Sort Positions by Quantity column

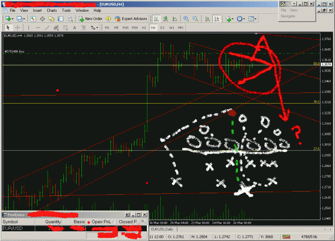click(x=48, y=222)
